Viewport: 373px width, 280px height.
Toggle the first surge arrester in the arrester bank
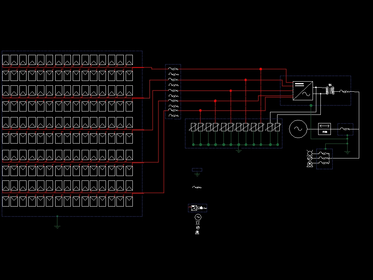click(193, 127)
